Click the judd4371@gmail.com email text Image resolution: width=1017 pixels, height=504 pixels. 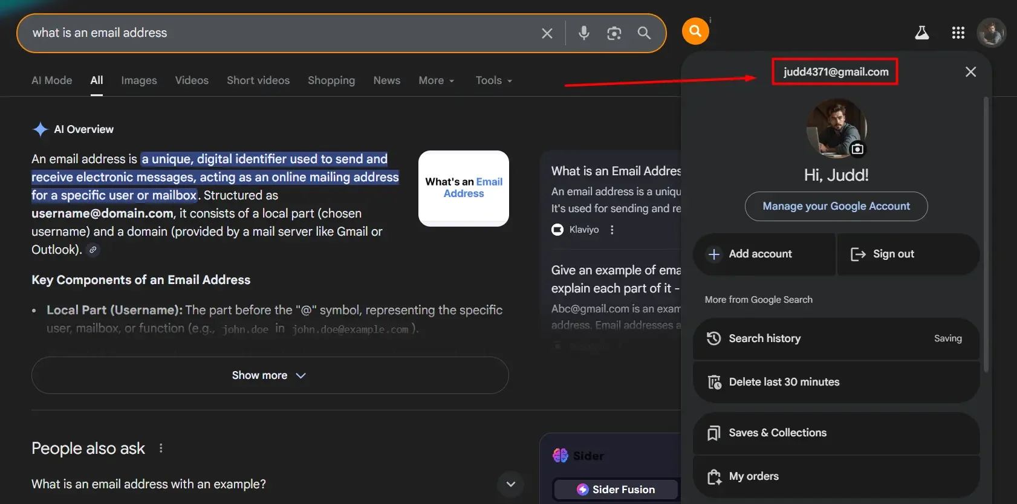(836, 72)
